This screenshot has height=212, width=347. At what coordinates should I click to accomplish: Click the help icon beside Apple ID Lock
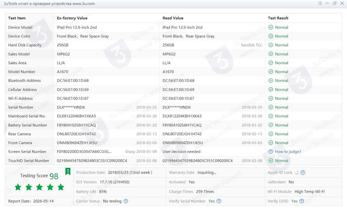click(x=303, y=172)
